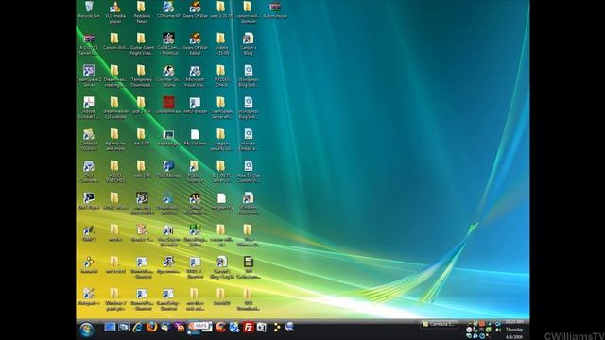
Task: Open the How To Use Custom file
Action: (x=248, y=171)
